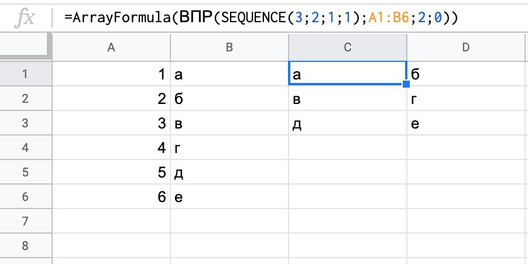Select row 7 using its header

[25, 222]
